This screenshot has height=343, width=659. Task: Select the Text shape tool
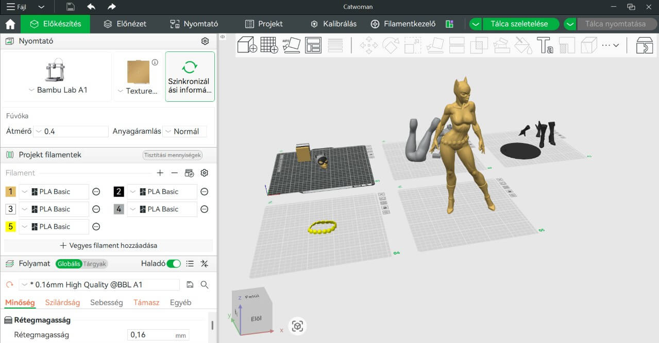pyautogui.click(x=545, y=45)
